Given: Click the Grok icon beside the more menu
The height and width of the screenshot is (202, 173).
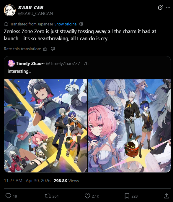Looking at the screenshot, I should coord(160,7).
